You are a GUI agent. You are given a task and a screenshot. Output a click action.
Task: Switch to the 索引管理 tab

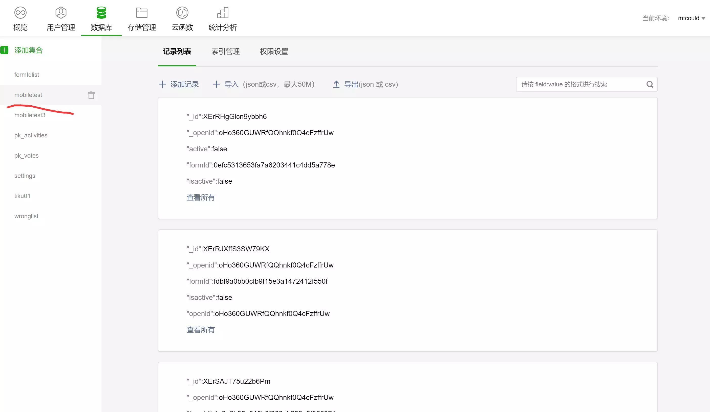(x=225, y=52)
